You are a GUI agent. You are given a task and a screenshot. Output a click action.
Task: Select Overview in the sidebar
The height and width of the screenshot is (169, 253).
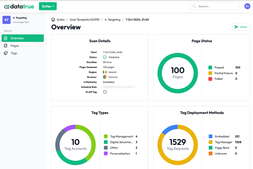pos(23,38)
